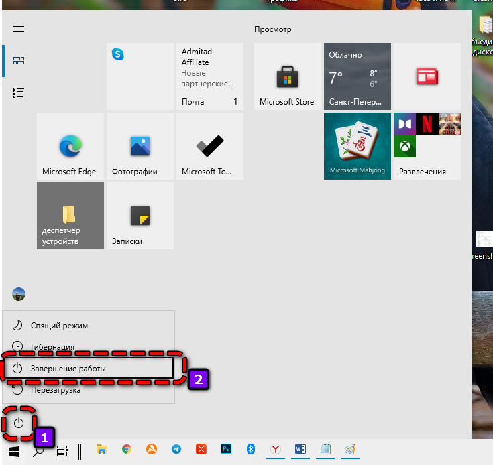Launch Microsoft Mahjong tile
The height and width of the screenshot is (465, 493).
357,146
